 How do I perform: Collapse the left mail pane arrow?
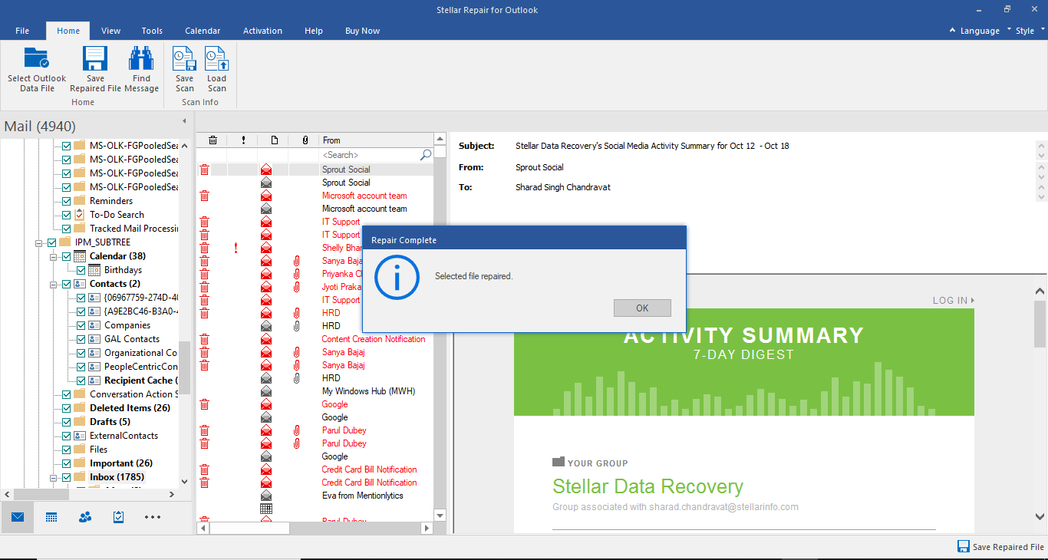coord(183,121)
